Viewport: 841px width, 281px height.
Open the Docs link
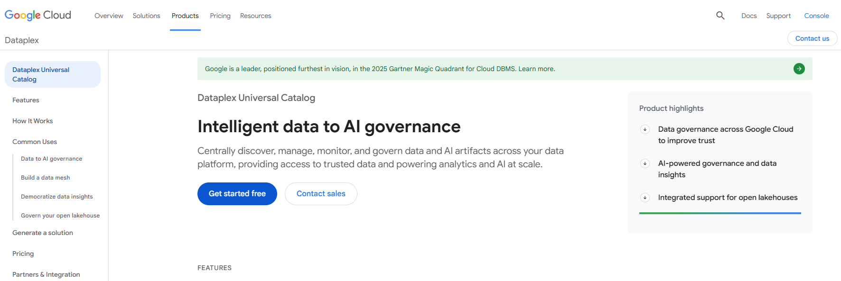coord(749,16)
